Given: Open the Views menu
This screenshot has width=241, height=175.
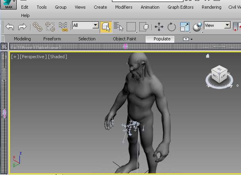Looking at the screenshot, I should [80, 7].
